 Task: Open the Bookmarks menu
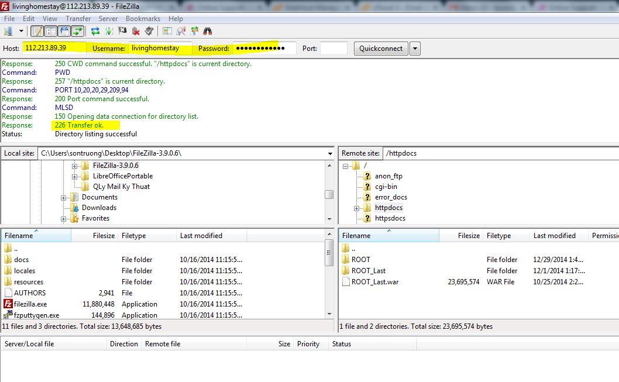[x=143, y=19]
